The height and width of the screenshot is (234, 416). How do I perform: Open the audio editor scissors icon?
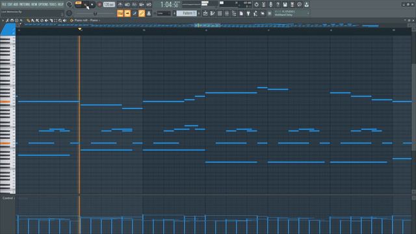263,5
